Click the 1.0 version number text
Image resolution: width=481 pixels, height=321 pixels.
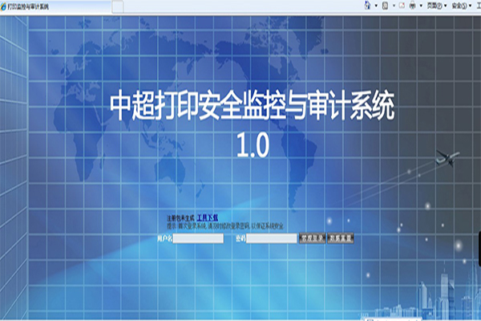point(254,144)
